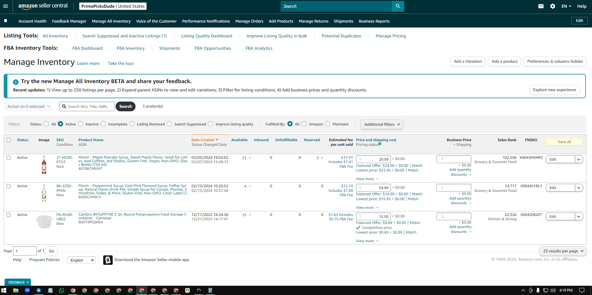
Task: Open the Calculator from the taskbar
Action: 210,290
